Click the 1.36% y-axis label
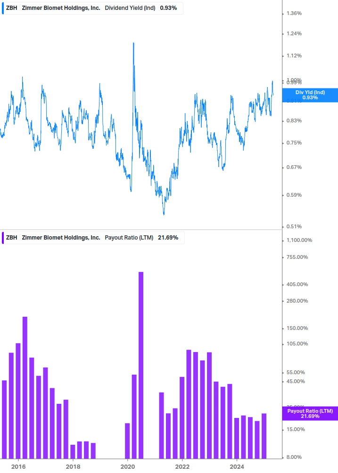Image resolution: width=338 pixels, height=473 pixels. (294, 13)
